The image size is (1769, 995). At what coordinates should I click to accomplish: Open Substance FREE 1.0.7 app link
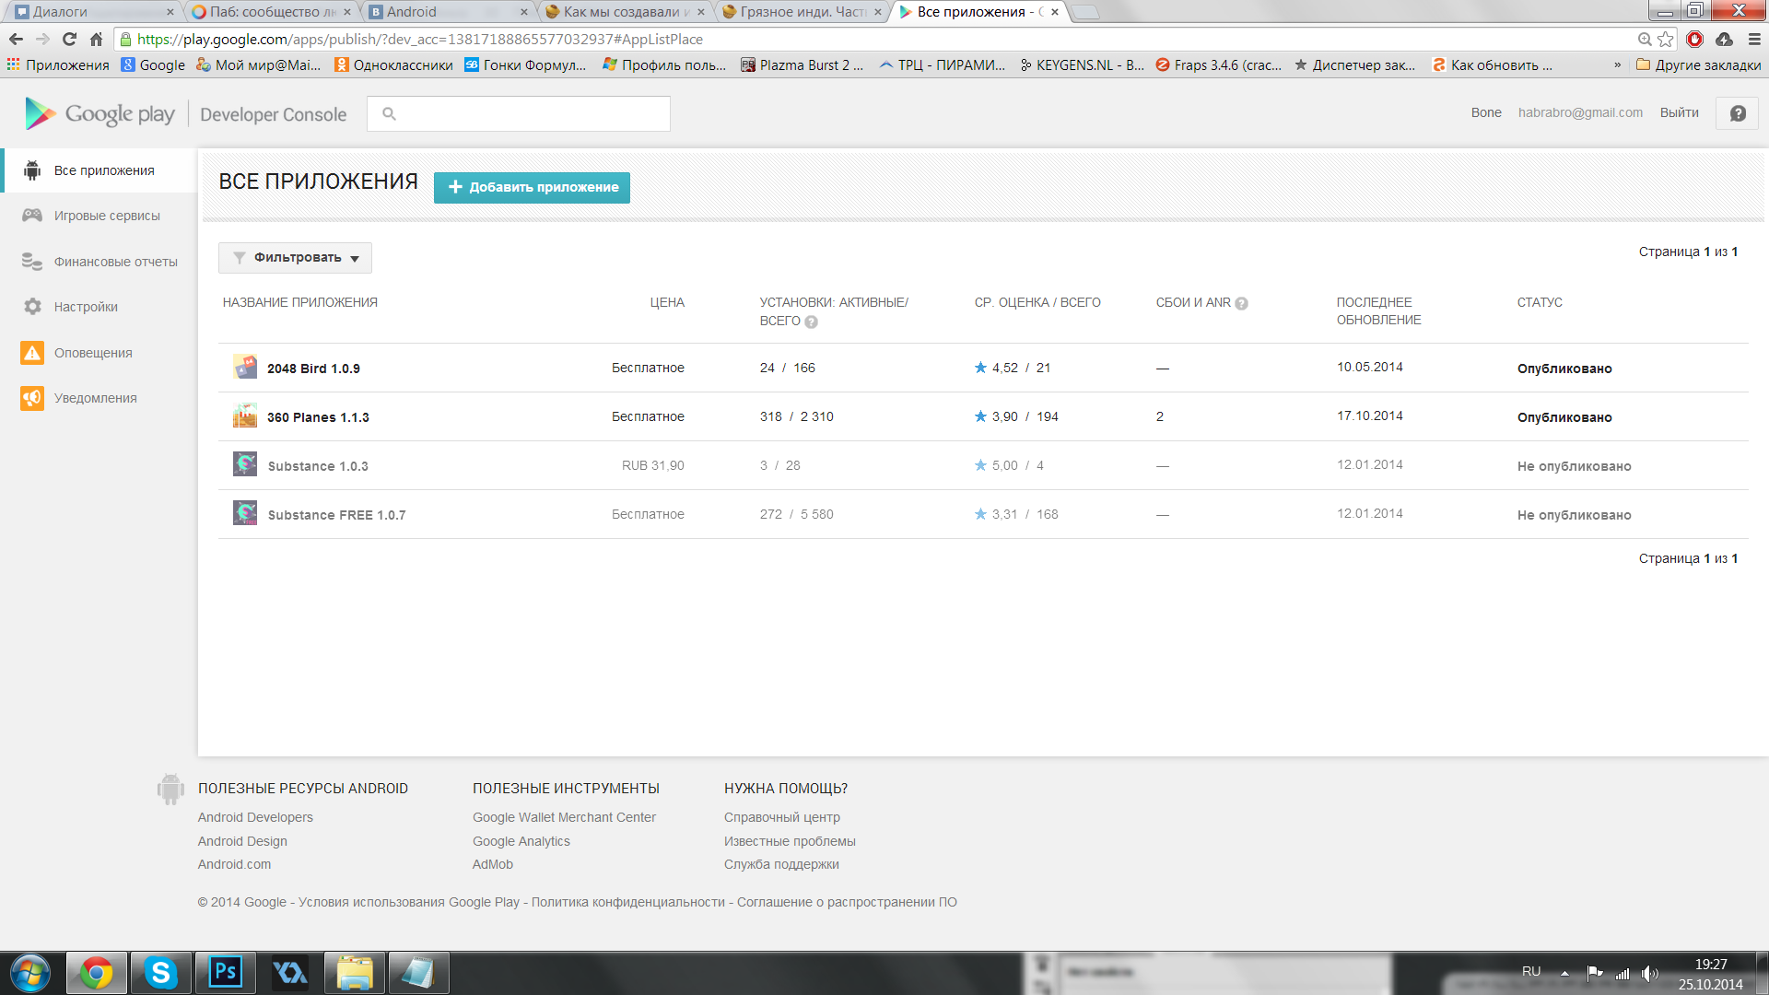click(336, 515)
